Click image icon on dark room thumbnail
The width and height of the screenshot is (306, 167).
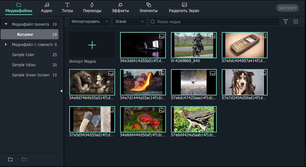(162, 36)
